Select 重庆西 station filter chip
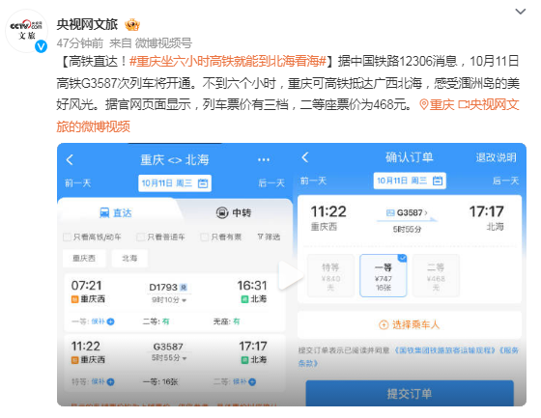The image size is (541, 418). coord(84,259)
